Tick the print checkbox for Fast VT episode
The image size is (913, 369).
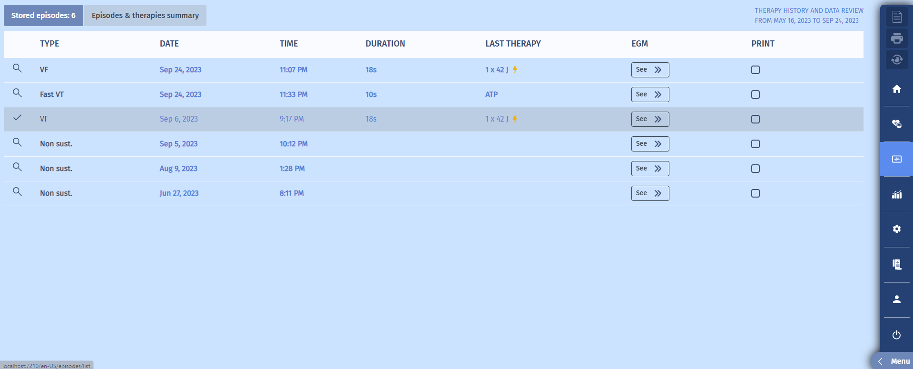point(755,95)
